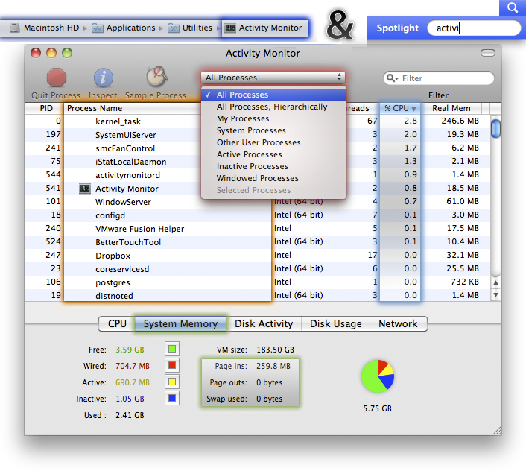Select the checked All Processes item
Screen dimensions: 526x471
pyautogui.click(x=273, y=95)
